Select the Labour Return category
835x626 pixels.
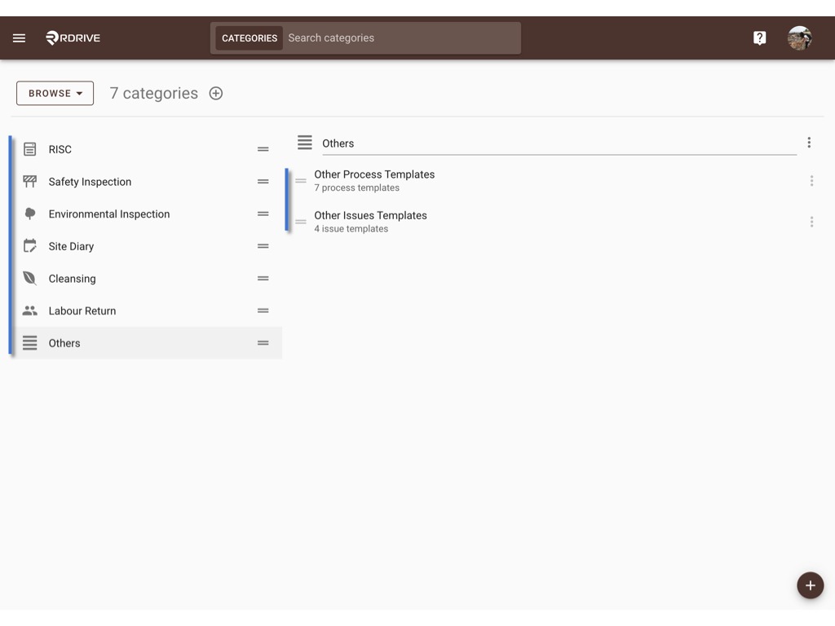147,311
